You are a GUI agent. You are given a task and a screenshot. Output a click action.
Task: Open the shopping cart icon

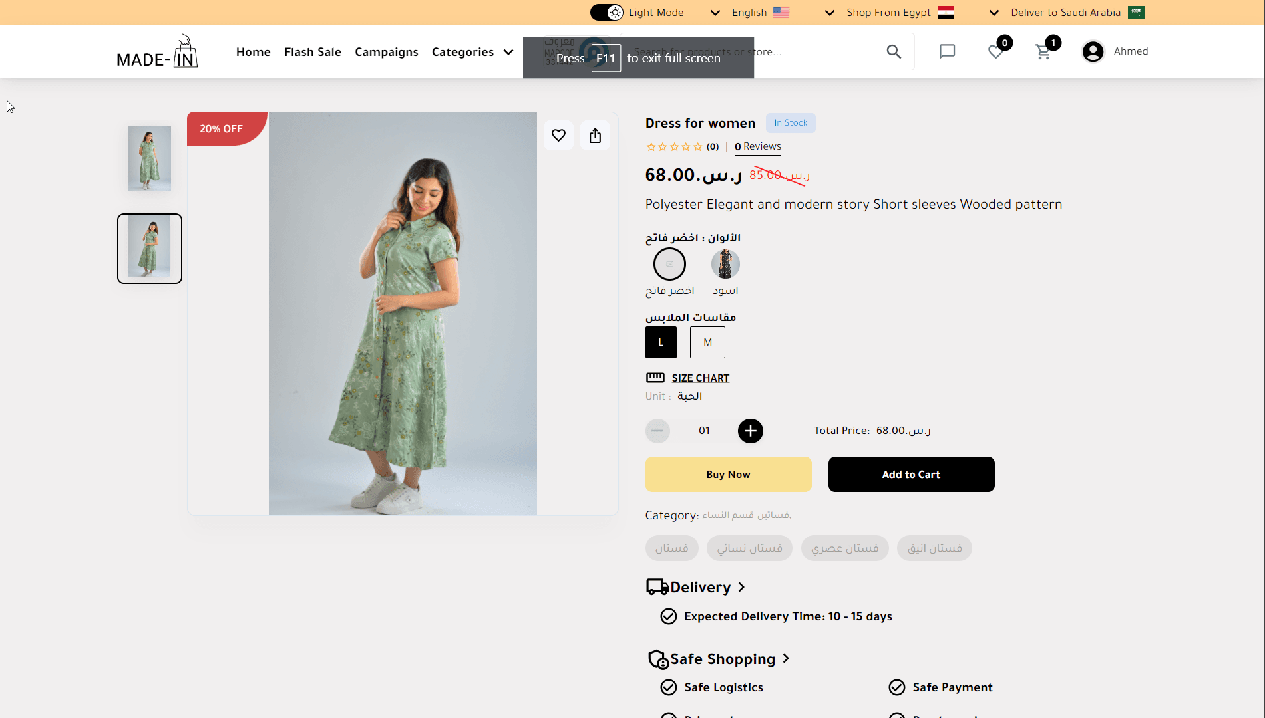pyautogui.click(x=1043, y=52)
